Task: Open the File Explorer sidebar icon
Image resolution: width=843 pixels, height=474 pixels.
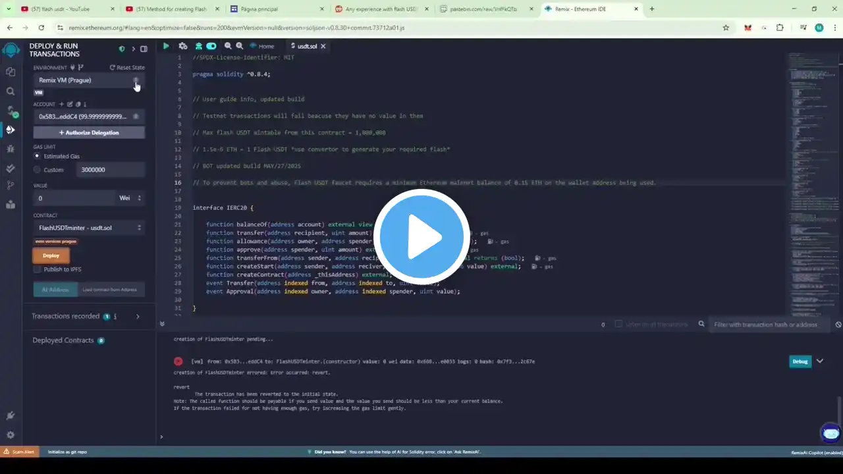Action: (11, 72)
